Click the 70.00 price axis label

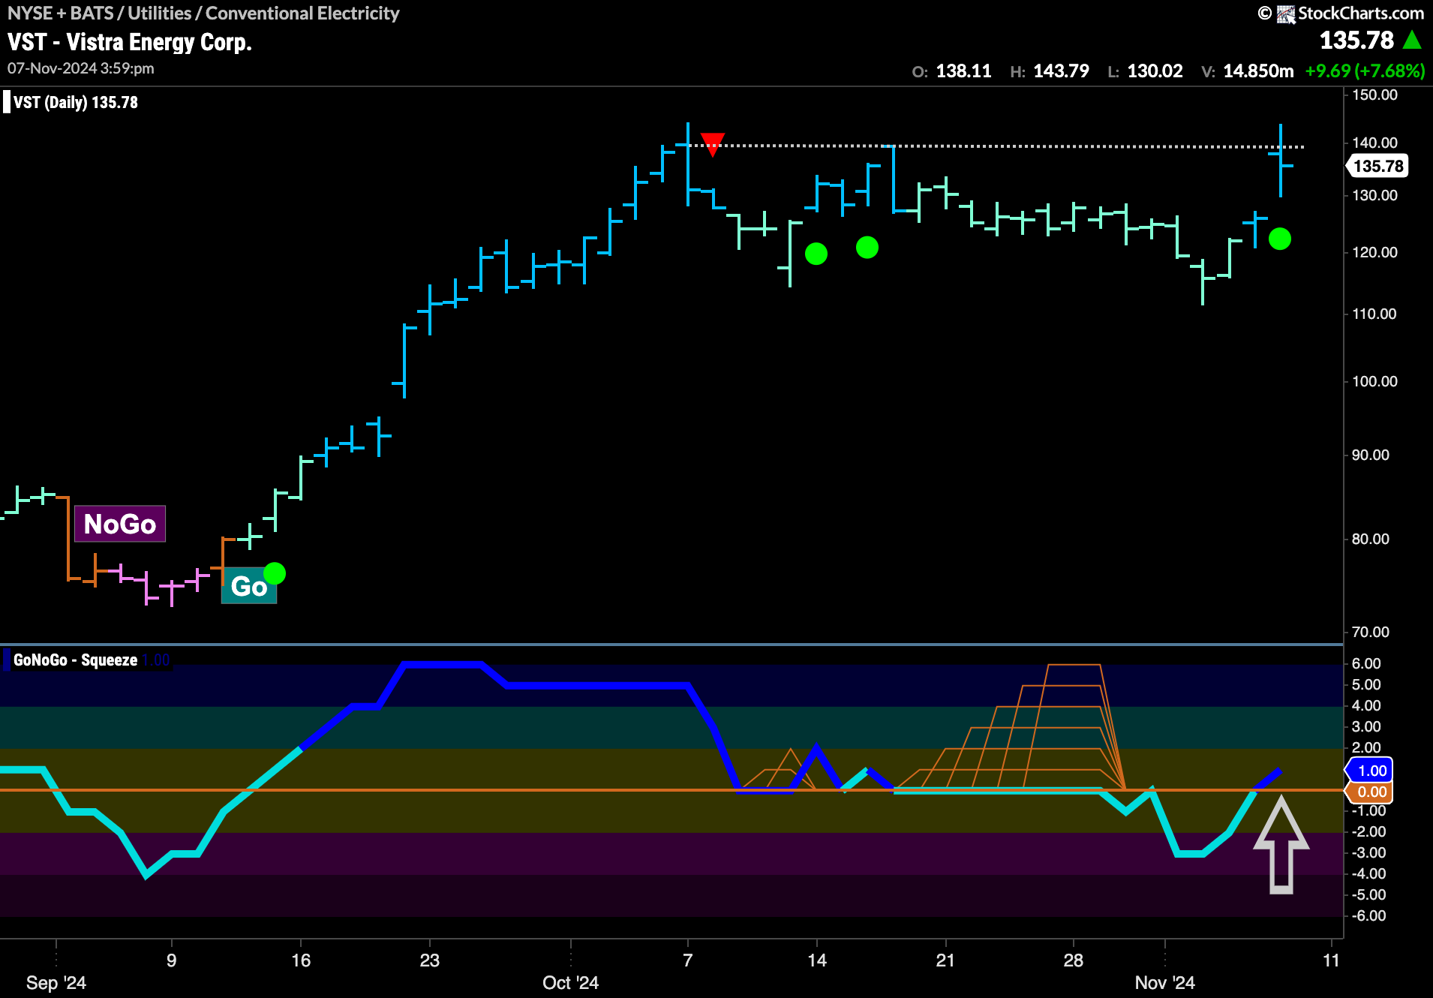tap(1371, 632)
